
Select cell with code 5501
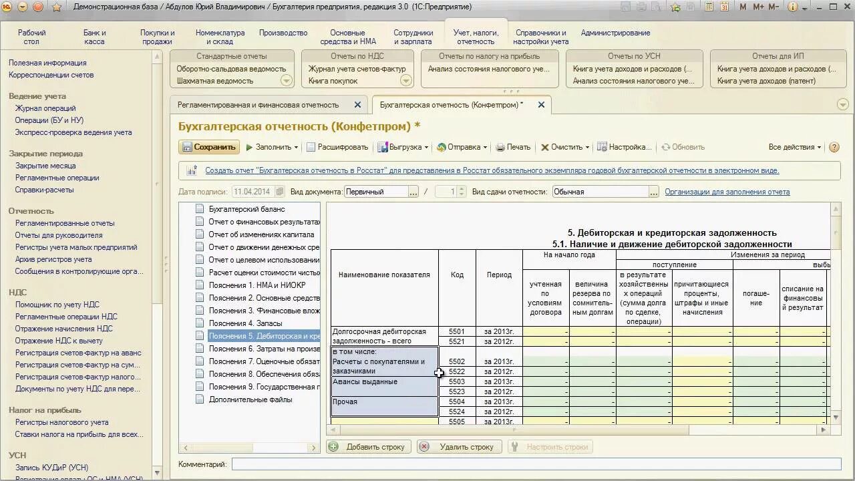click(x=457, y=331)
